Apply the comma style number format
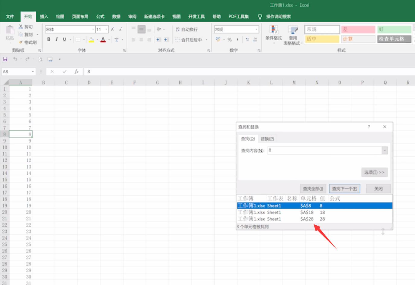Image resolution: width=415 pixels, height=285 pixels. tap(238, 39)
